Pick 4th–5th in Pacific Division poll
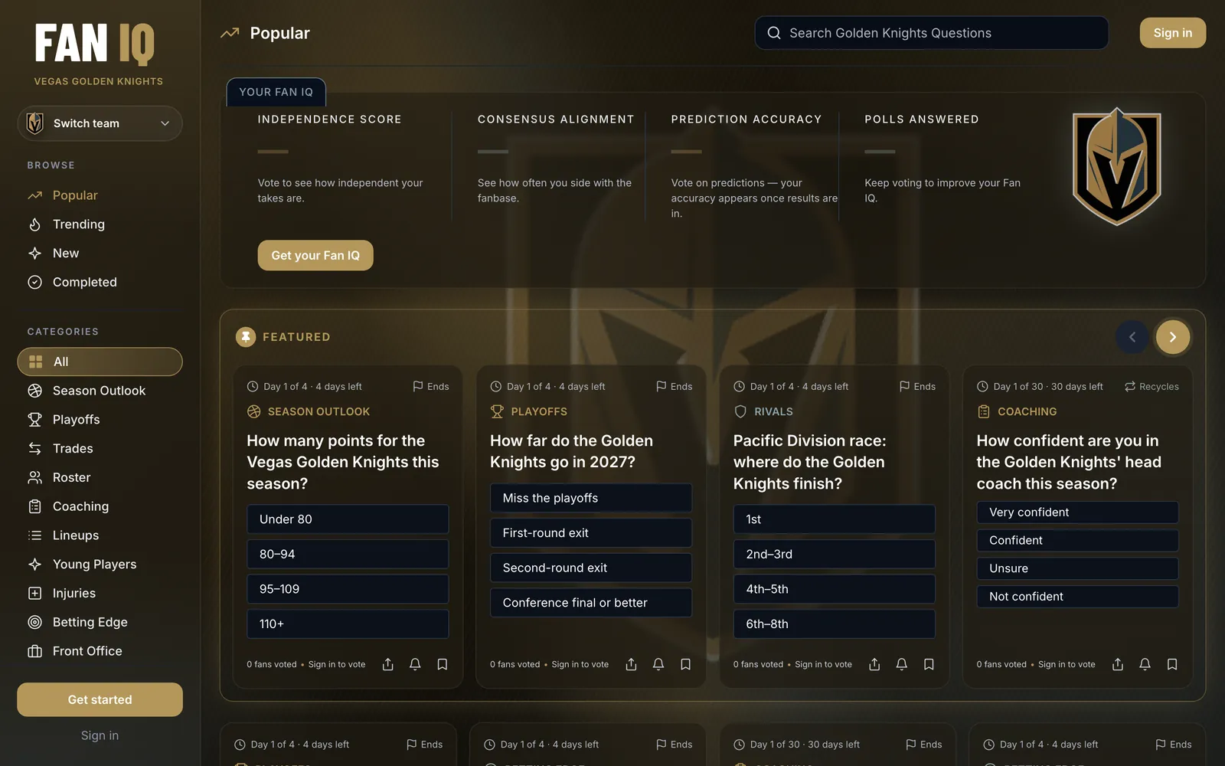Screen dimensions: 1225x766 [x=835, y=589]
